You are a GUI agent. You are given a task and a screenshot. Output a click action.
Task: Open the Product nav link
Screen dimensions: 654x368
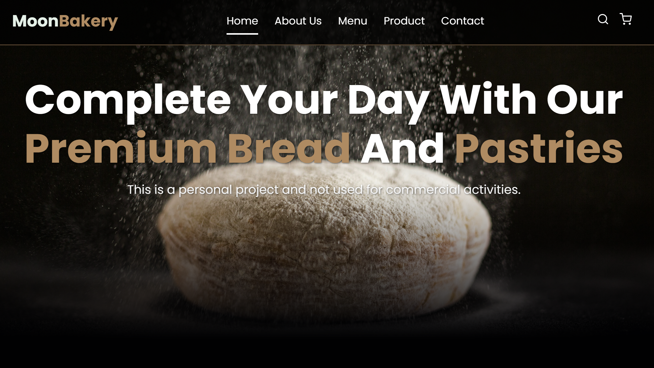click(404, 21)
